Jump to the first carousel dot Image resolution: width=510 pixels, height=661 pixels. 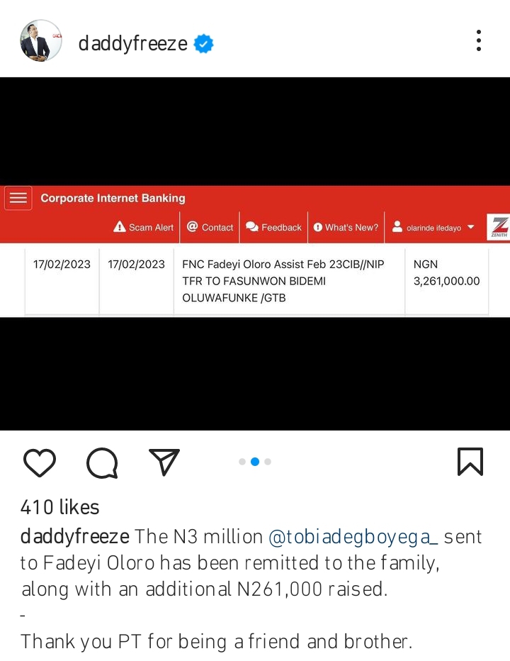click(x=242, y=462)
